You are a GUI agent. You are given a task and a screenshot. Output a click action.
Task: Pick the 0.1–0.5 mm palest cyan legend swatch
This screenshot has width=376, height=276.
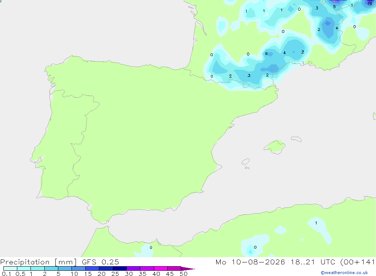pos(10,268)
